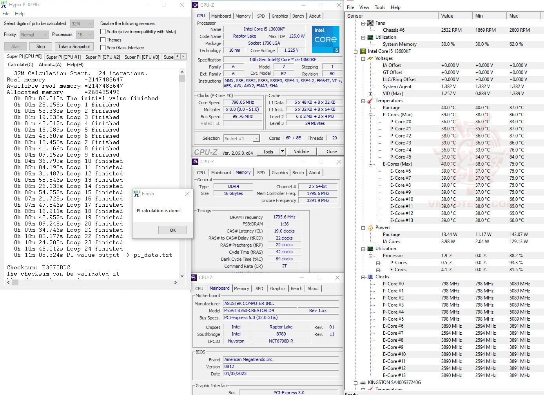Collapse the Fans node in the sensor tree
The width and height of the screenshot is (544, 395).
[x=363, y=23]
